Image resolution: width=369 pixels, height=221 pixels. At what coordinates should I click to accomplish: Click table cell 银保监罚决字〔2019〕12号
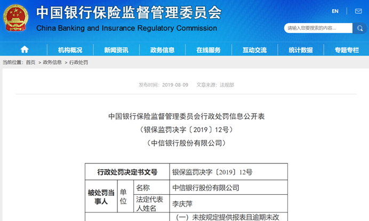click(x=229, y=172)
